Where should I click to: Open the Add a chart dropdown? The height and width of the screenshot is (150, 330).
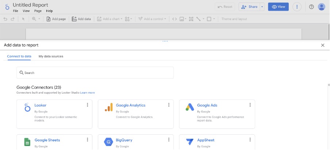[x=110, y=19]
